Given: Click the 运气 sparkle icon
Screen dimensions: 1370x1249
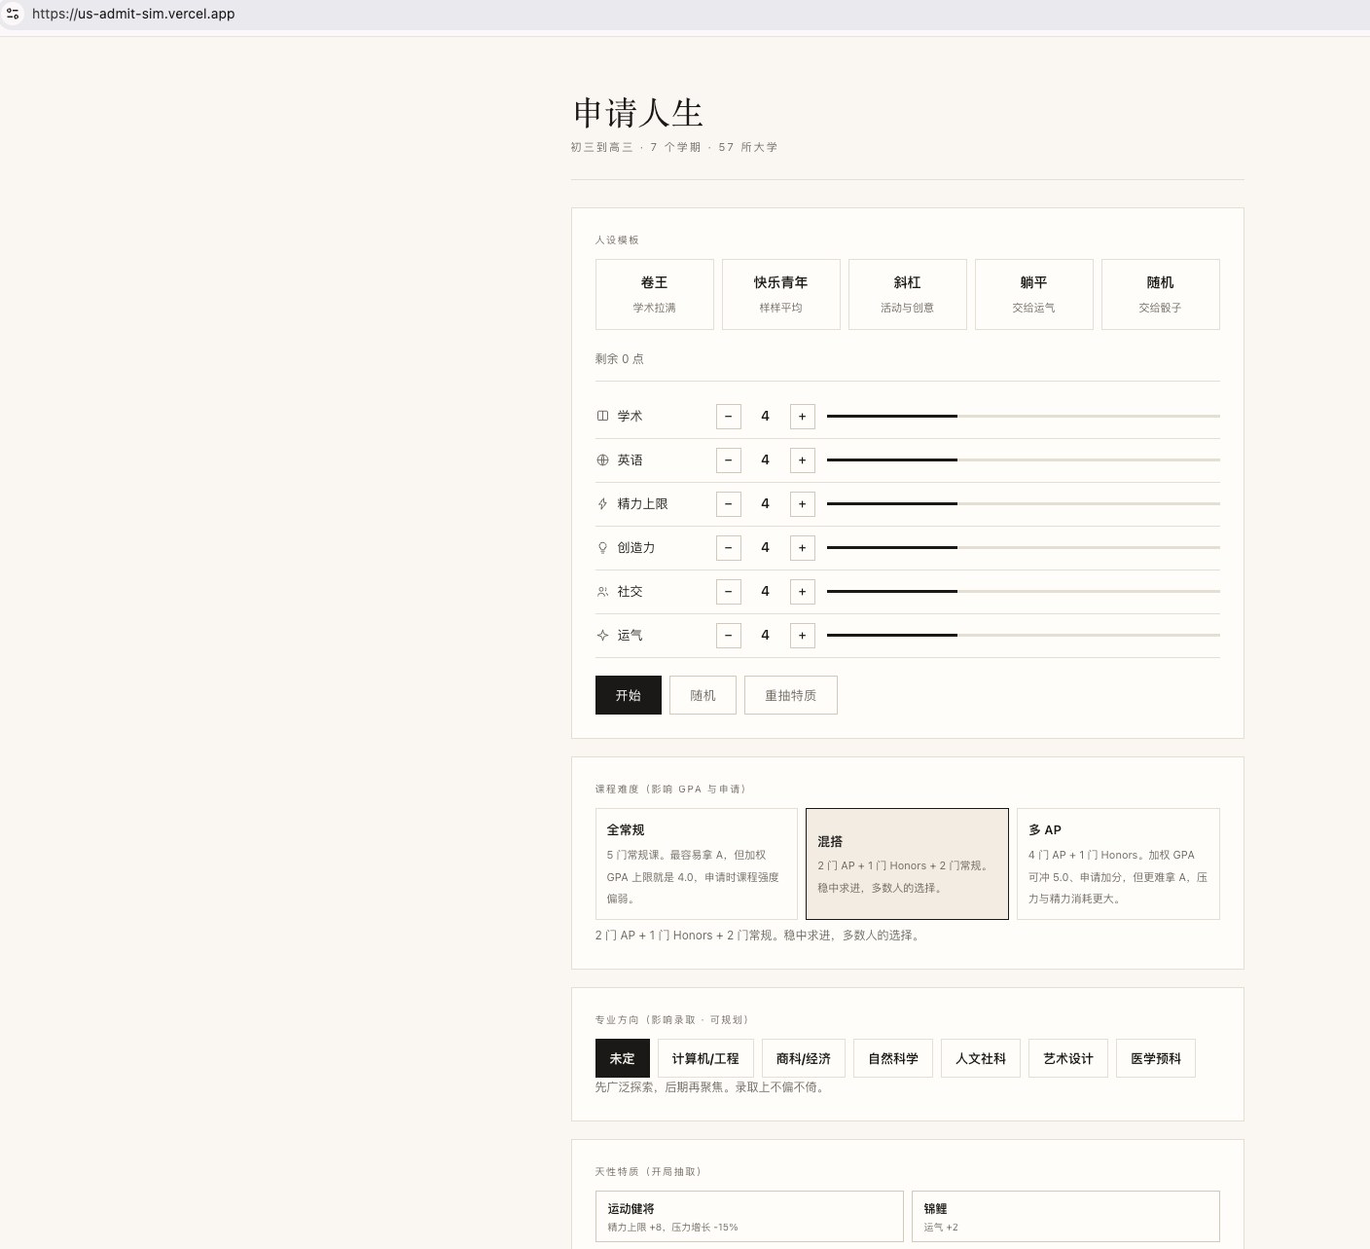Looking at the screenshot, I should click(x=602, y=635).
